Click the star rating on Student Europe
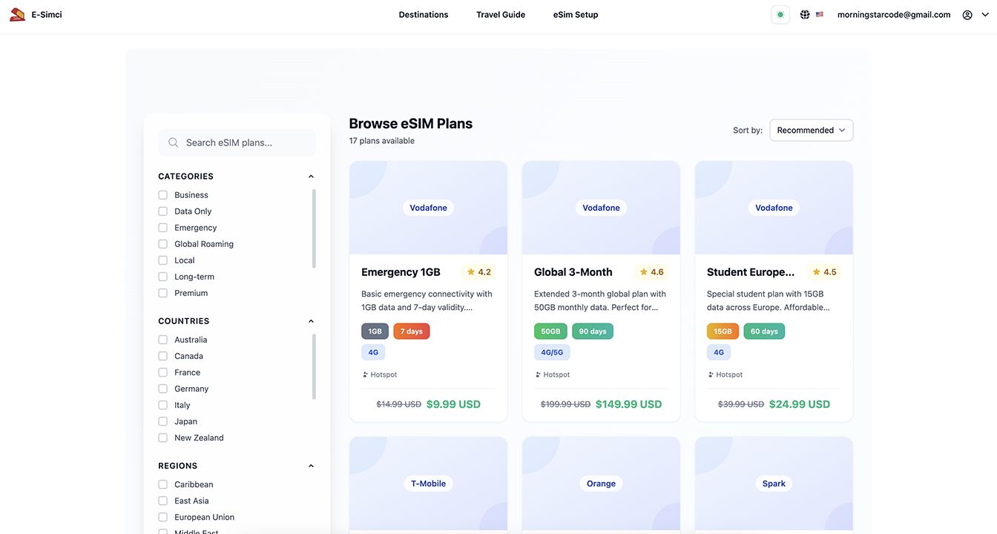This screenshot has height=534, width=997. pyautogui.click(x=825, y=272)
